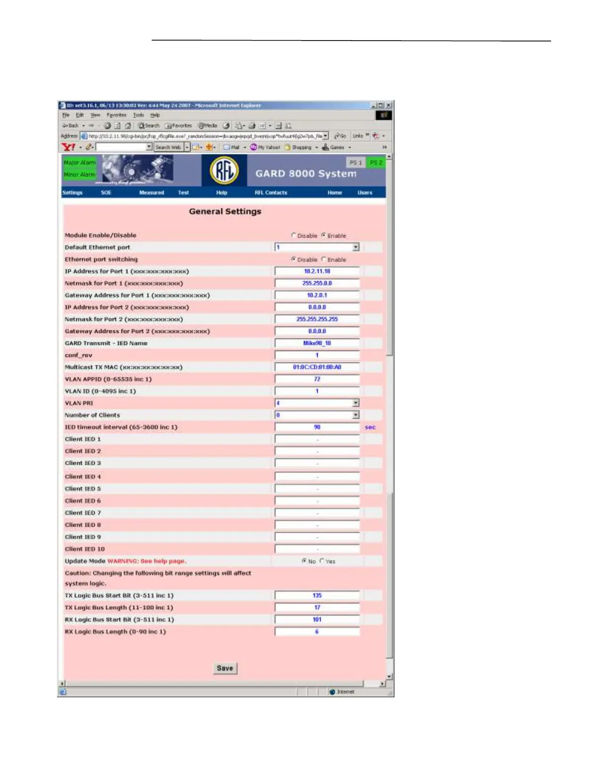
Task: Click the browser Stop icon
Action: pyautogui.click(x=107, y=126)
